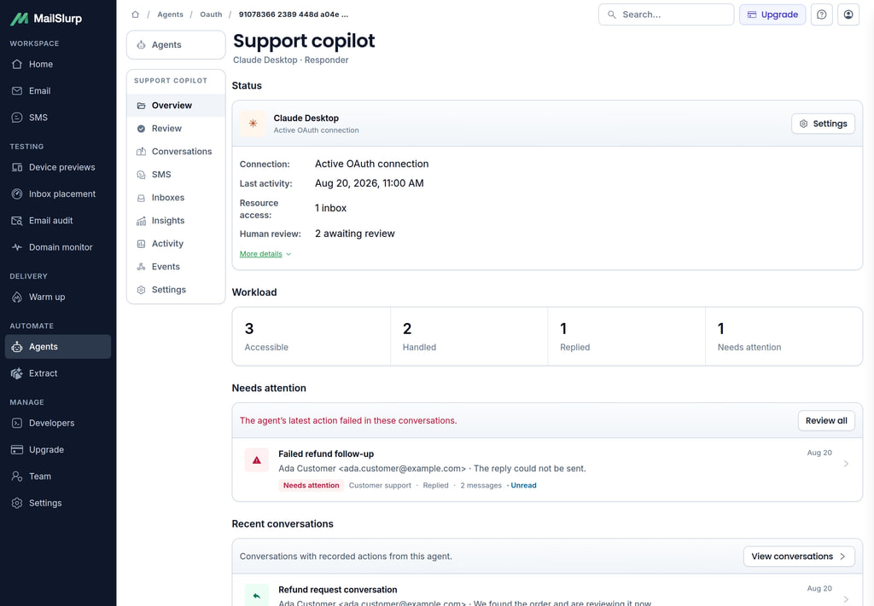Switch to the Review tab
874x606 pixels.
click(176, 129)
